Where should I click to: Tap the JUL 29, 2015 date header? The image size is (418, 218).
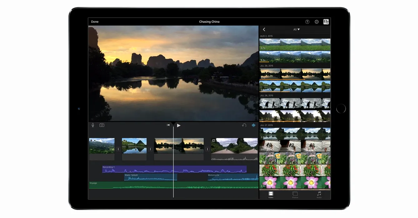click(267, 66)
